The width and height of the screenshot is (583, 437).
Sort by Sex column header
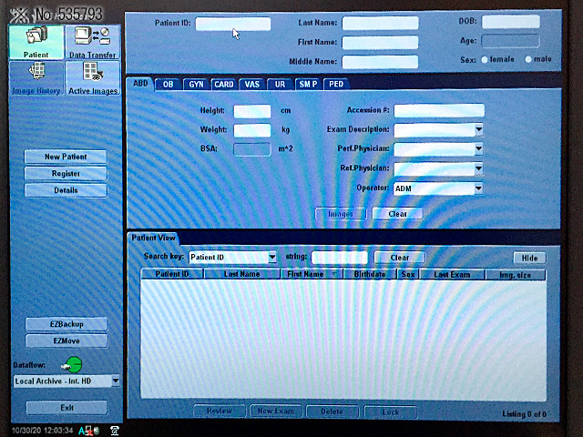(408, 275)
